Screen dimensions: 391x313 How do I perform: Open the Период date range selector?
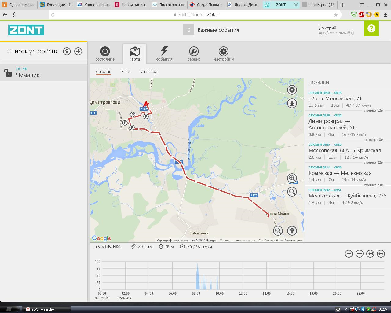(148, 72)
